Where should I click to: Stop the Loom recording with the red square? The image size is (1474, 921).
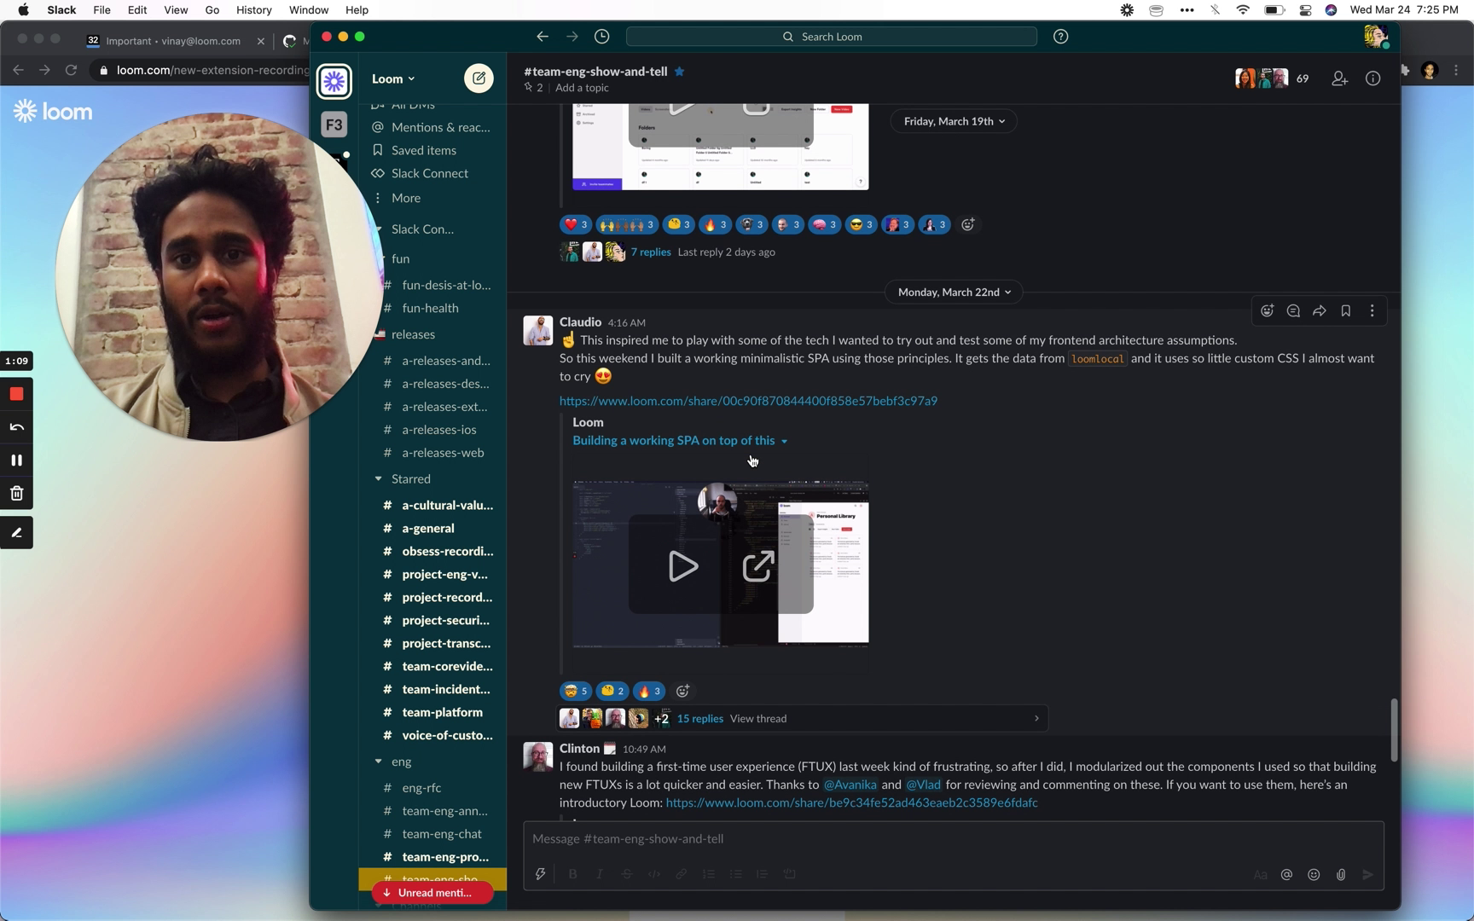coord(16,394)
